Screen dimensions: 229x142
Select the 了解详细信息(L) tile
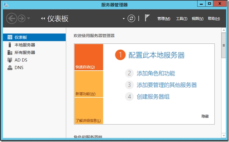89,111
